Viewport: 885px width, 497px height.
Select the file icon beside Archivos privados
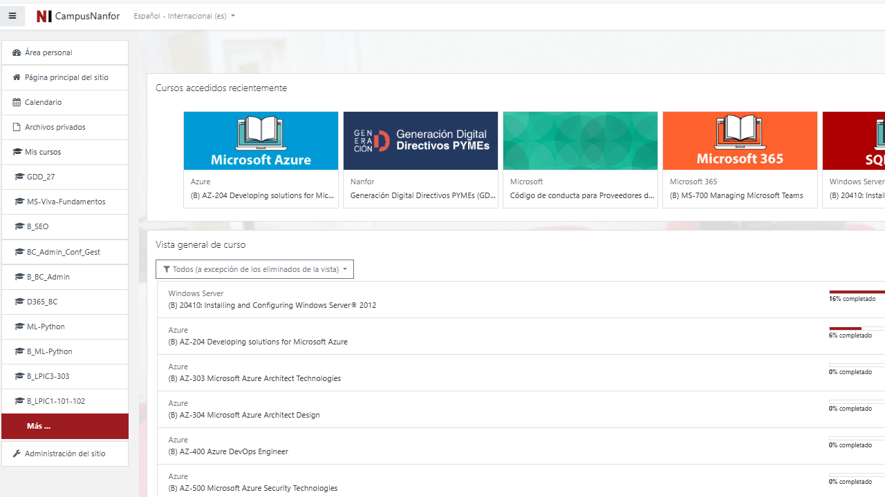click(x=17, y=127)
